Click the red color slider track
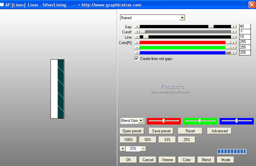 tap(183, 42)
